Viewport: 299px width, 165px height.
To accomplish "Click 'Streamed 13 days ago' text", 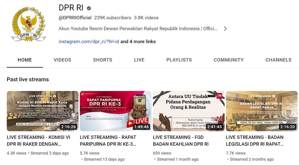I will (104, 159).
